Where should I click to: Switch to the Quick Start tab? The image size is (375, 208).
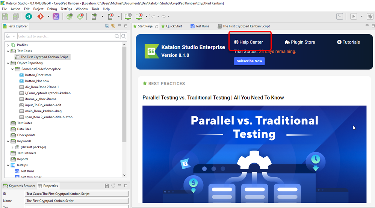[172, 26]
